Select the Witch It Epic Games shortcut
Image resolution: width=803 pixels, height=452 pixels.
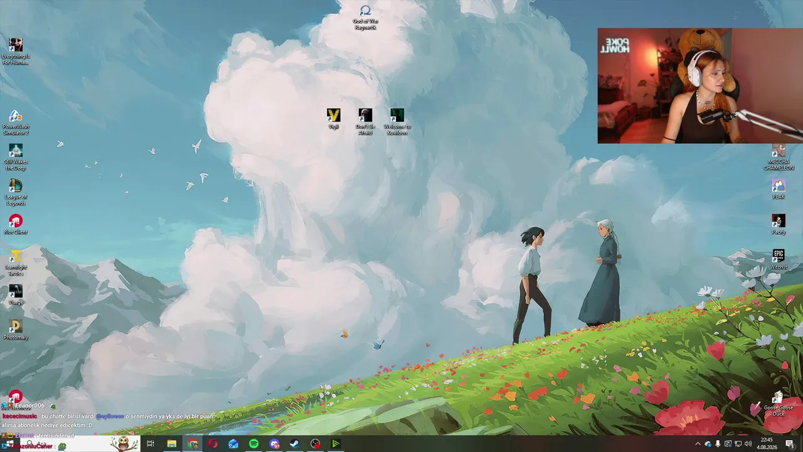[x=779, y=259]
